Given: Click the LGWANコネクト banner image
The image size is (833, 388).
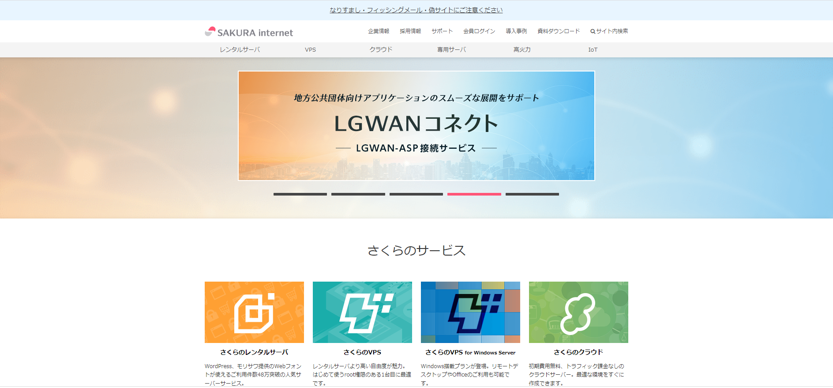Looking at the screenshot, I should point(416,126).
